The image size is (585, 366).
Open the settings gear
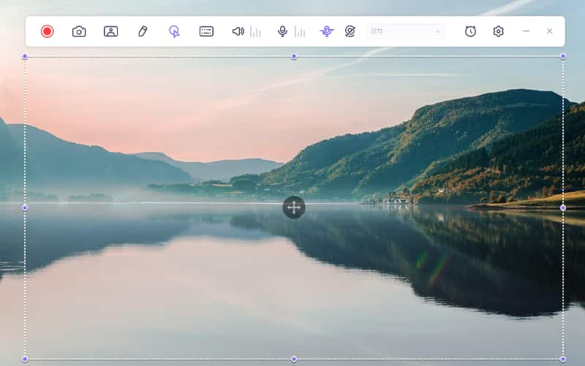point(498,31)
